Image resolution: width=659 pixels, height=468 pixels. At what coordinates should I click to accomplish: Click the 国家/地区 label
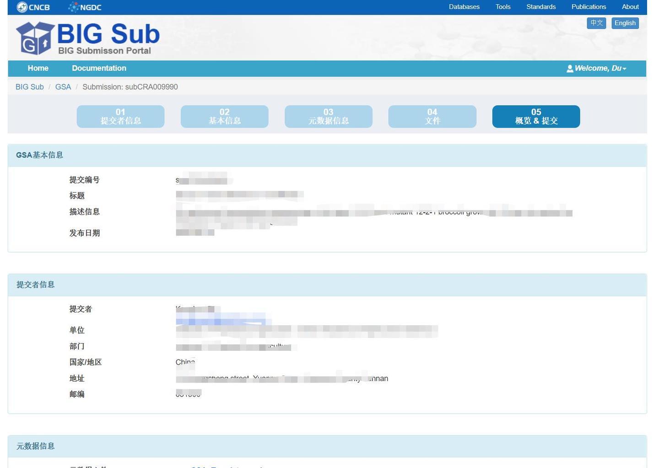pos(85,362)
